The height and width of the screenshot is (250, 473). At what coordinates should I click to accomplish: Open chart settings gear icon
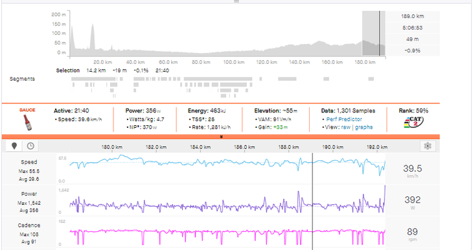428,146
